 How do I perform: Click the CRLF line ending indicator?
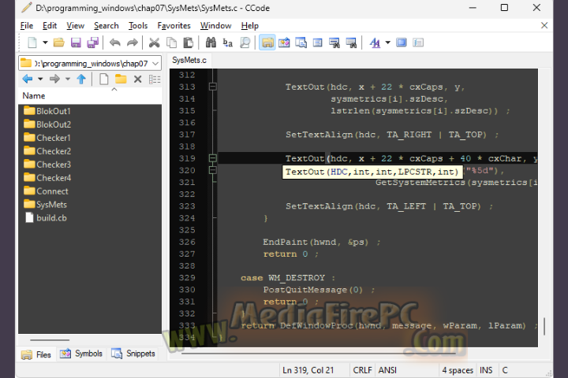click(362, 370)
